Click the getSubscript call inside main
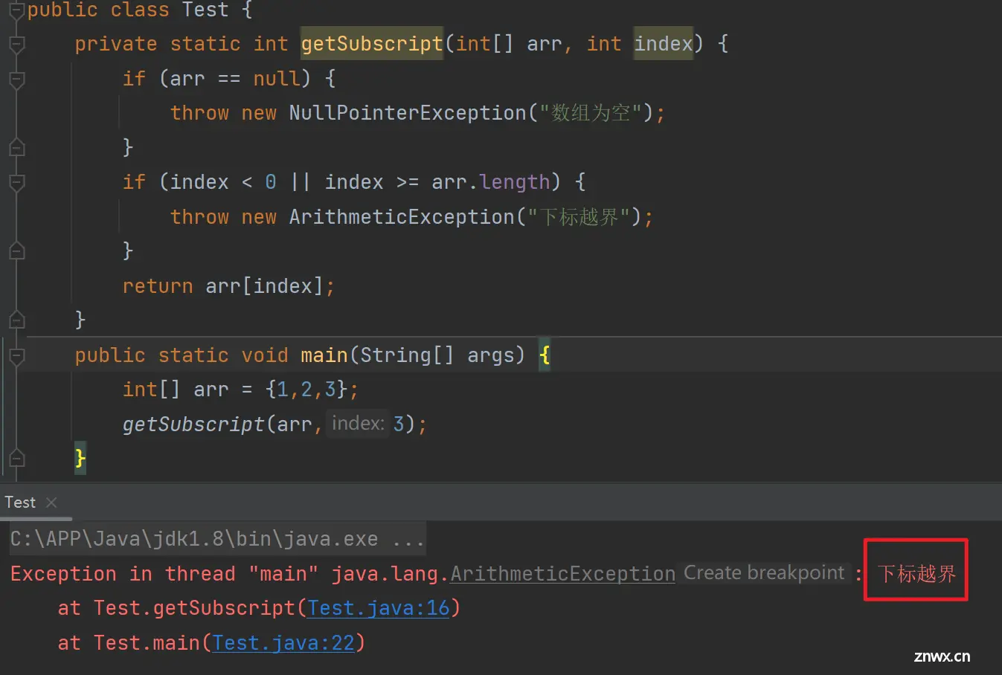Viewport: 1002px width, 675px height. click(x=193, y=424)
